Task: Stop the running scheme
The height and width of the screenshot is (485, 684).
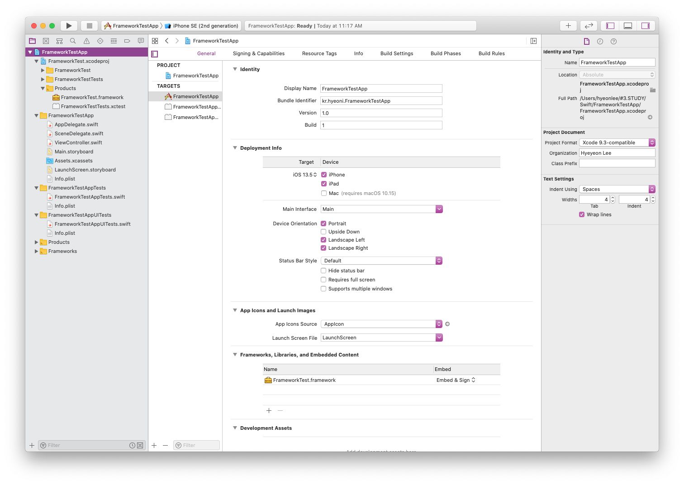Action: pyautogui.click(x=90, y=26)
